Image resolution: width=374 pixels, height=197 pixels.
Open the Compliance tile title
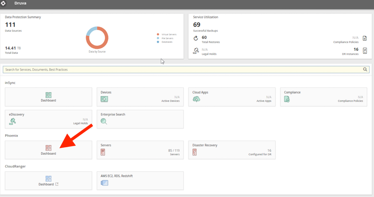(x=292, y=92)
